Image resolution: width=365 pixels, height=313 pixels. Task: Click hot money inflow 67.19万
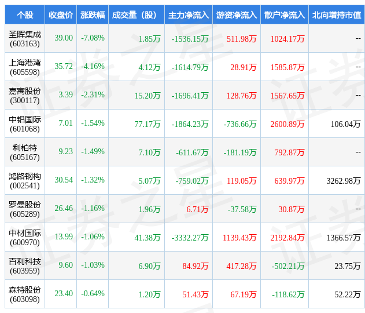click(x=244, y=294)
